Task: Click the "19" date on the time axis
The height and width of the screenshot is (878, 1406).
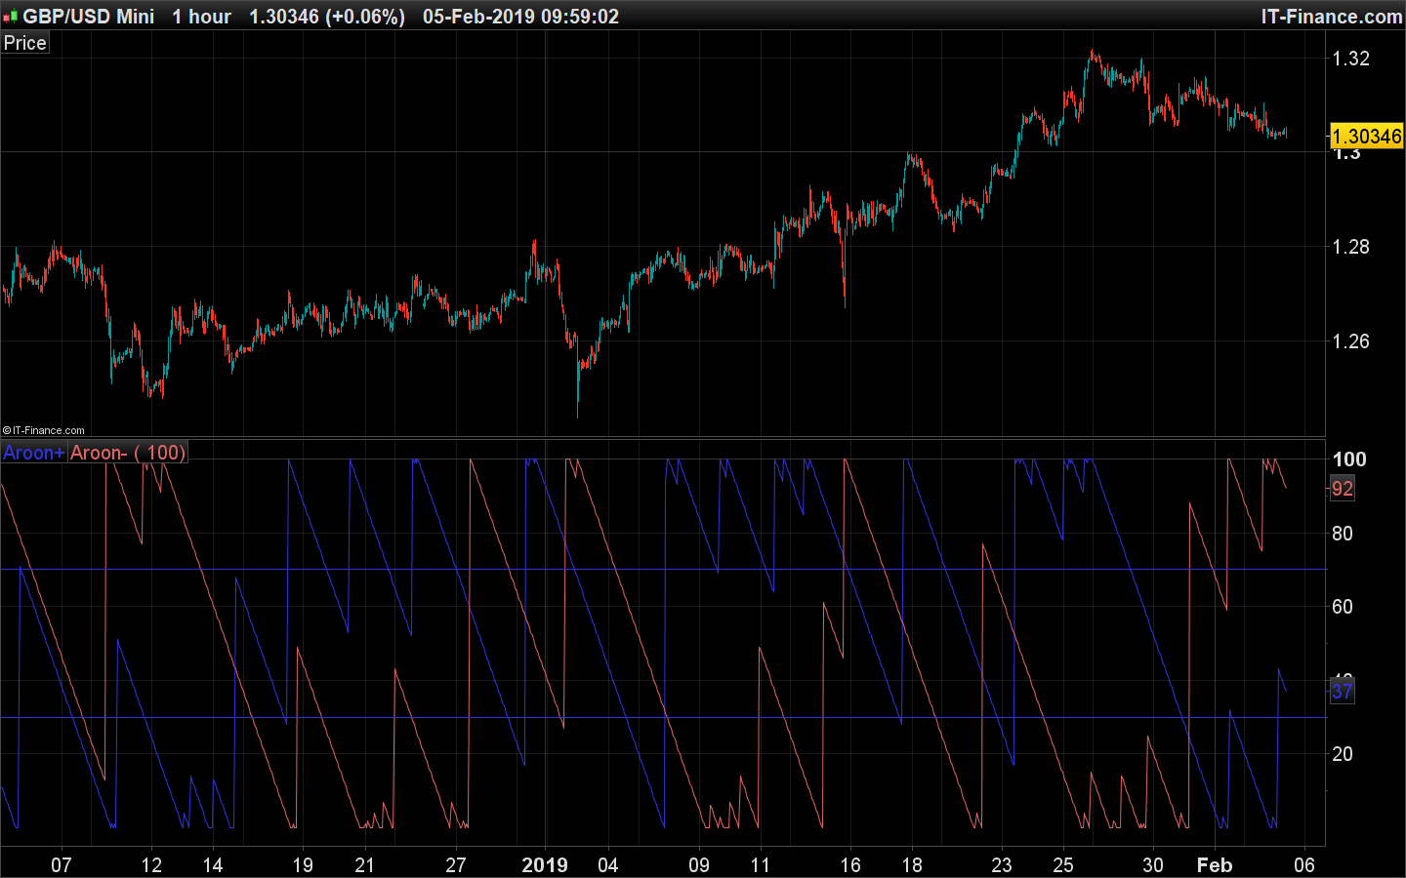Action: [x=303, y=865]
